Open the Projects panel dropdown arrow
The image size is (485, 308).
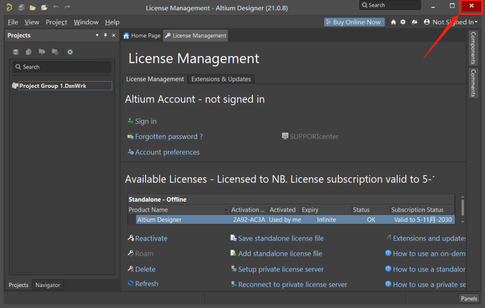pyautogui.click(x=97, y=35)
